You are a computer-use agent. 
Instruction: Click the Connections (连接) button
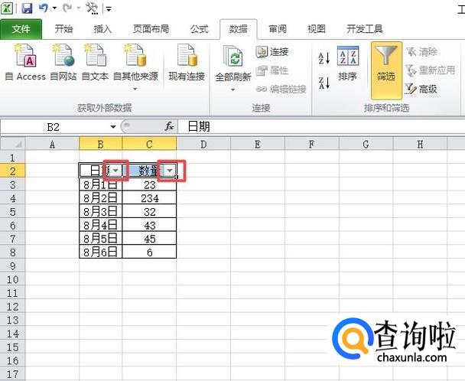pos(272,52)
